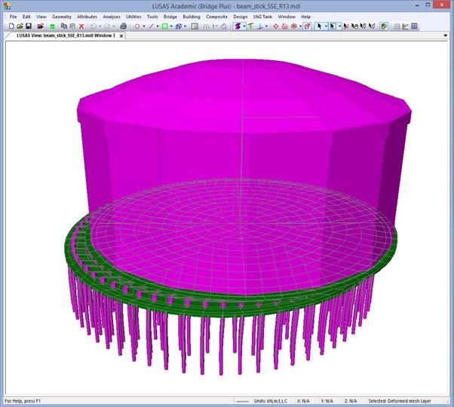Click the Print icon
Viewport: 454px width, 407px height.
tap(124, 26)
